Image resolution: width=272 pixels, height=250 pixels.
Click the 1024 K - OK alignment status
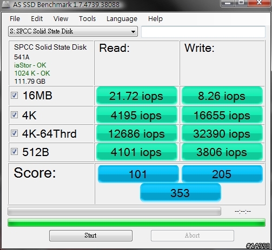[32, 73]
